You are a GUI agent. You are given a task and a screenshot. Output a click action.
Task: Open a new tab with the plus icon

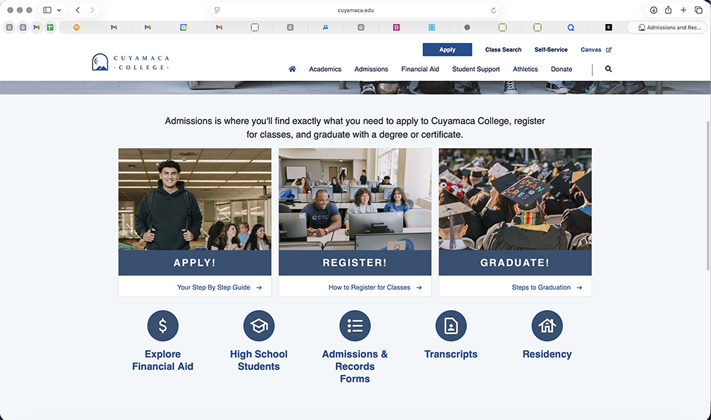(x=683, y=10)
